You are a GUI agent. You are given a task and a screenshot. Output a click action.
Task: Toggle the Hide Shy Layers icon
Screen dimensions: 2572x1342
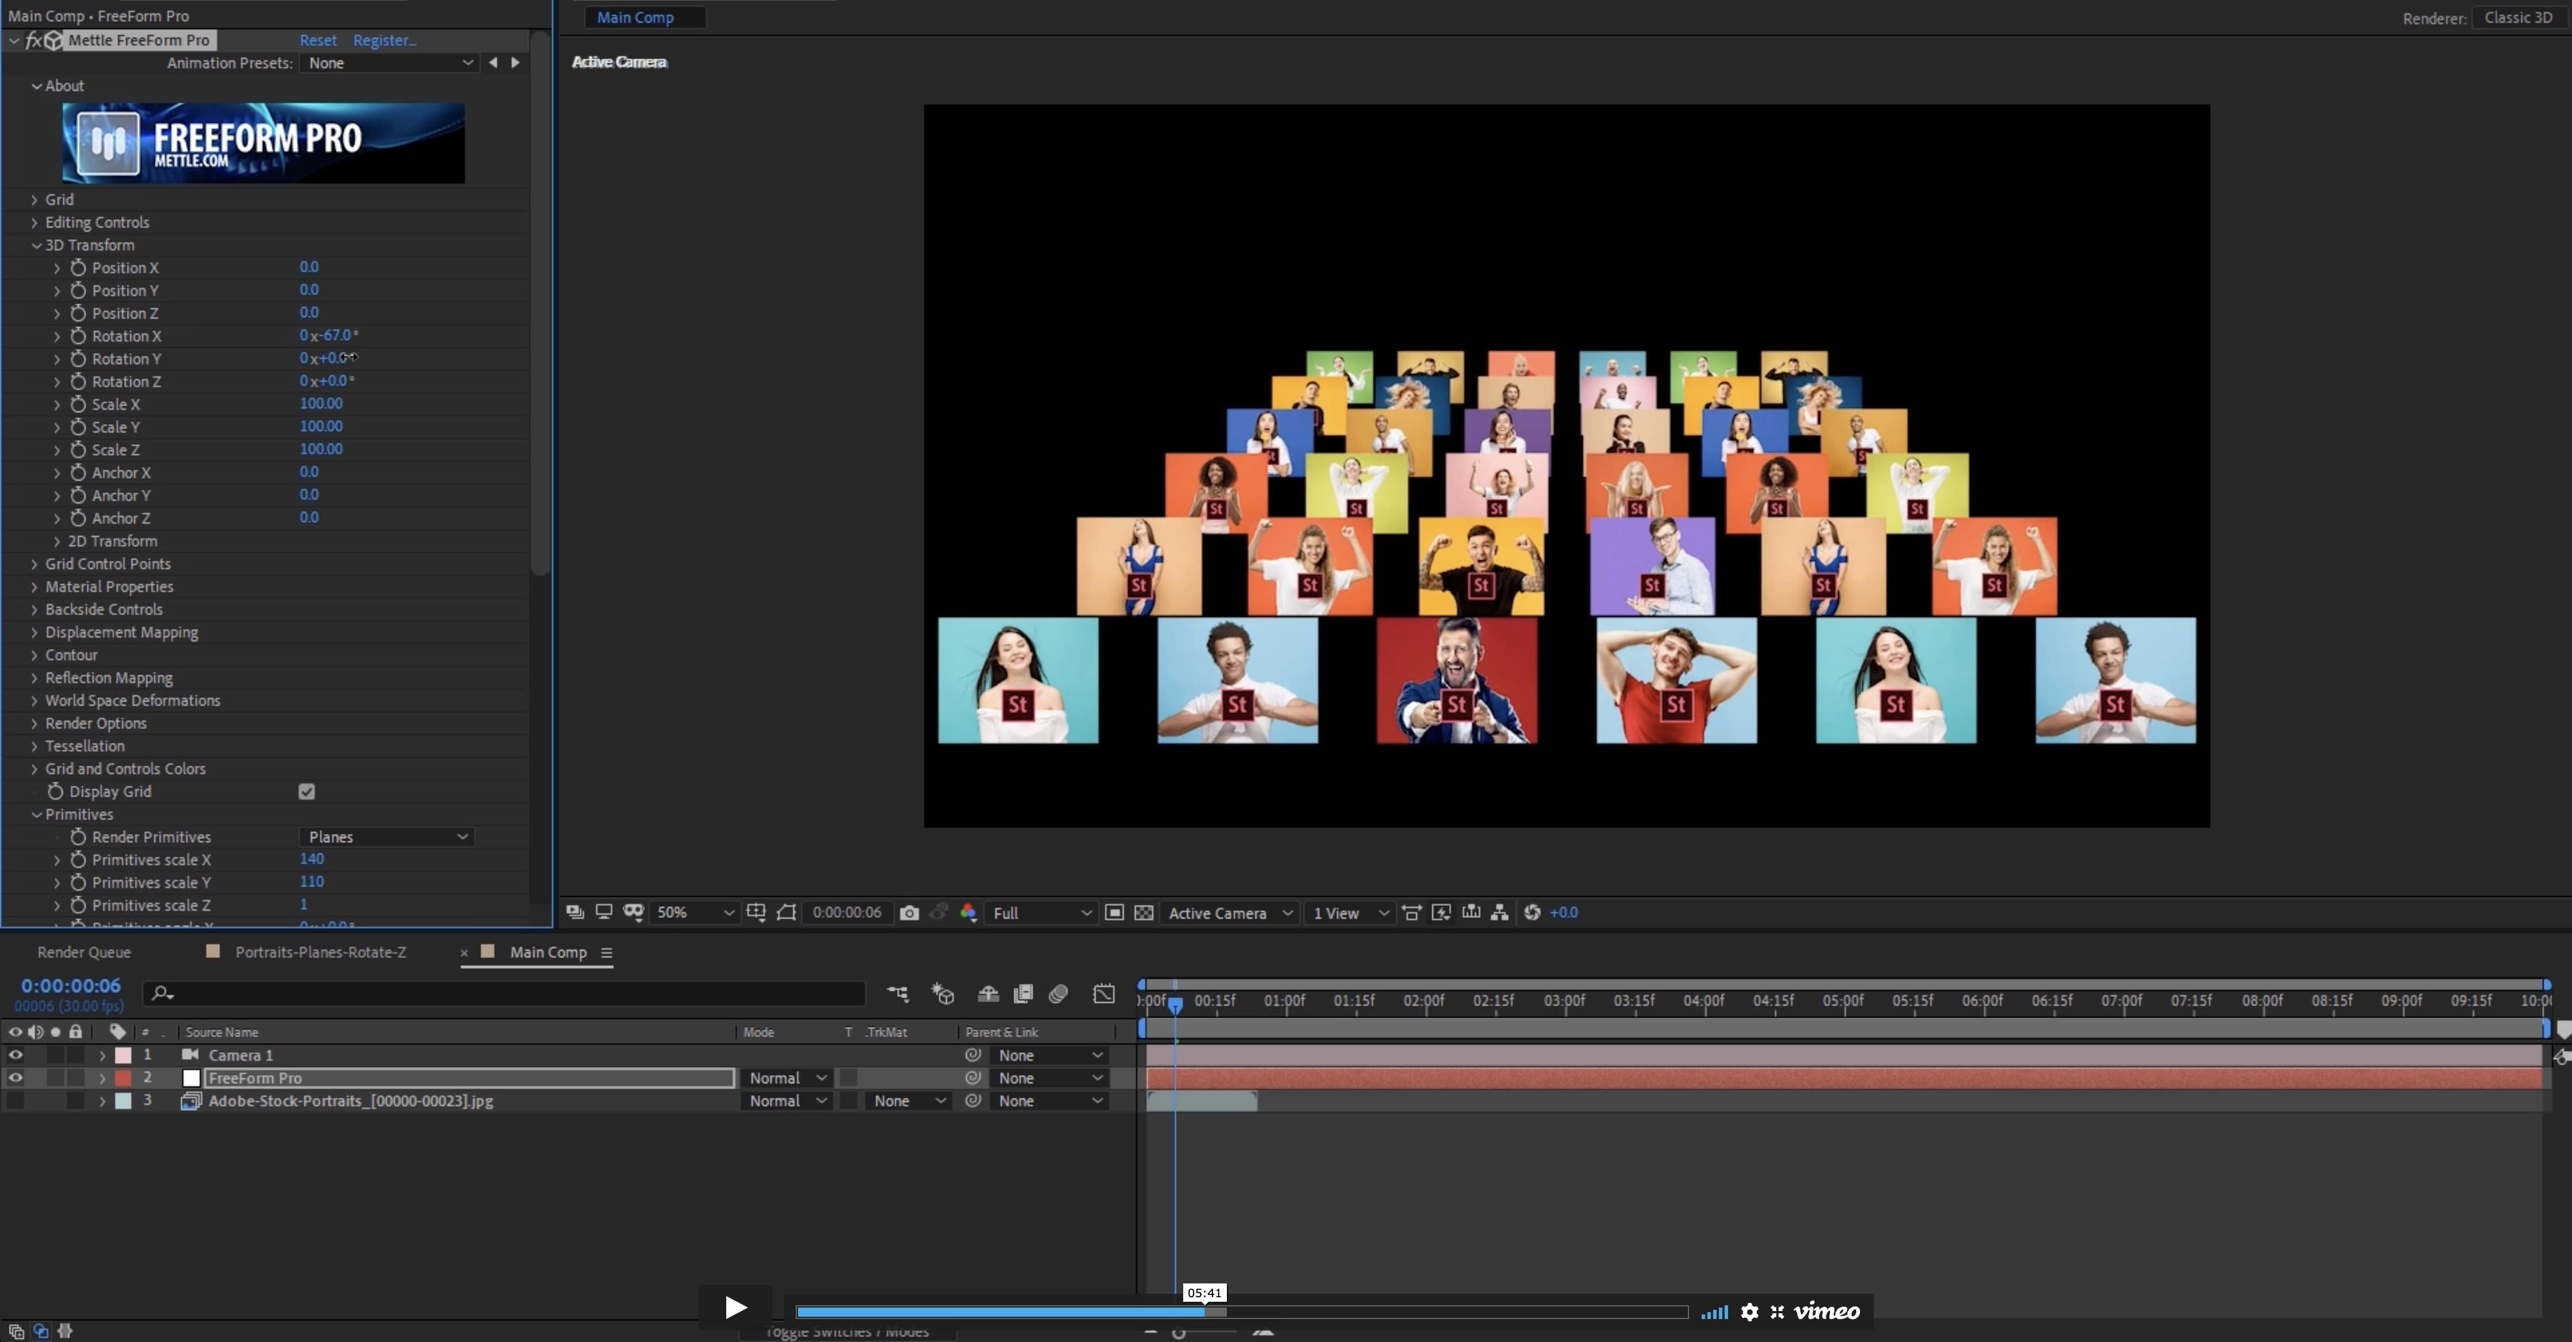point(989,994)
